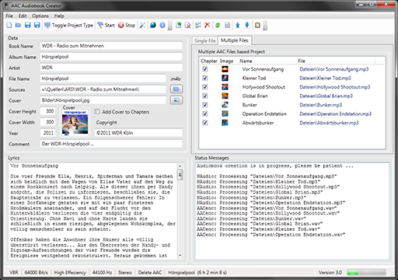Remove selected file with red X icon
Viewport: 398px width, 280px height.
tap(208, 25)
